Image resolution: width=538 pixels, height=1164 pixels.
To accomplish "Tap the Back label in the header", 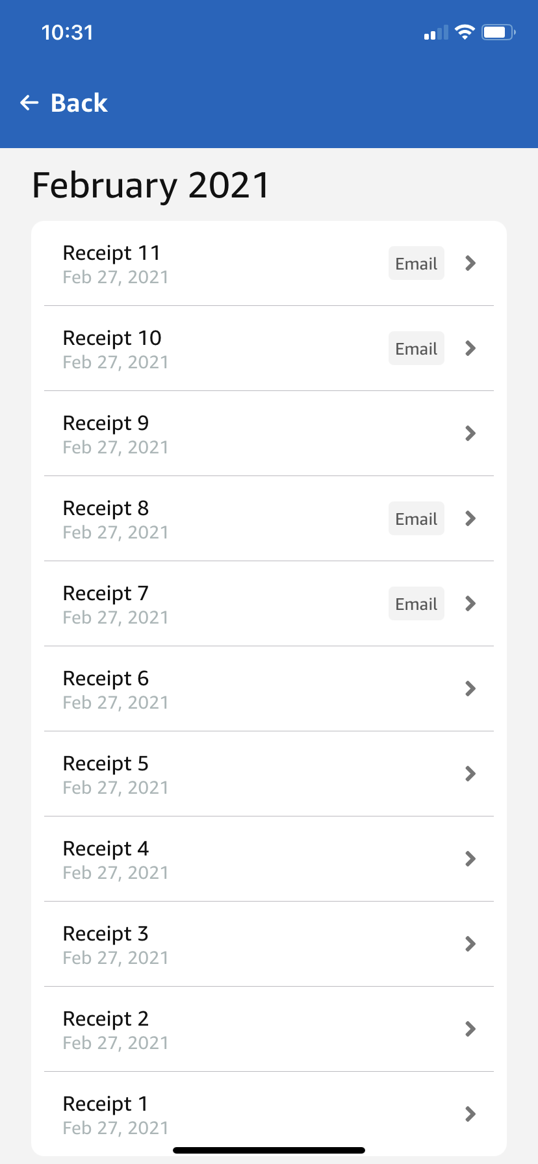I will click(79, 103).
